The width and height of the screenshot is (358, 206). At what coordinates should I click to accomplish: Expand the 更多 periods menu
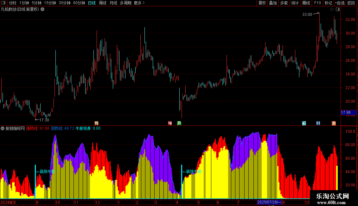click(139, 3)
